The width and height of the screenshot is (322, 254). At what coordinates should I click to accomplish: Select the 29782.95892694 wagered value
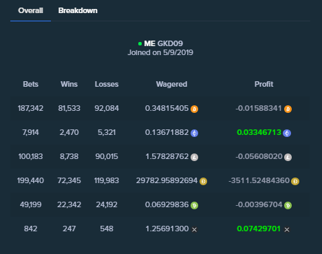pos(167,180)
